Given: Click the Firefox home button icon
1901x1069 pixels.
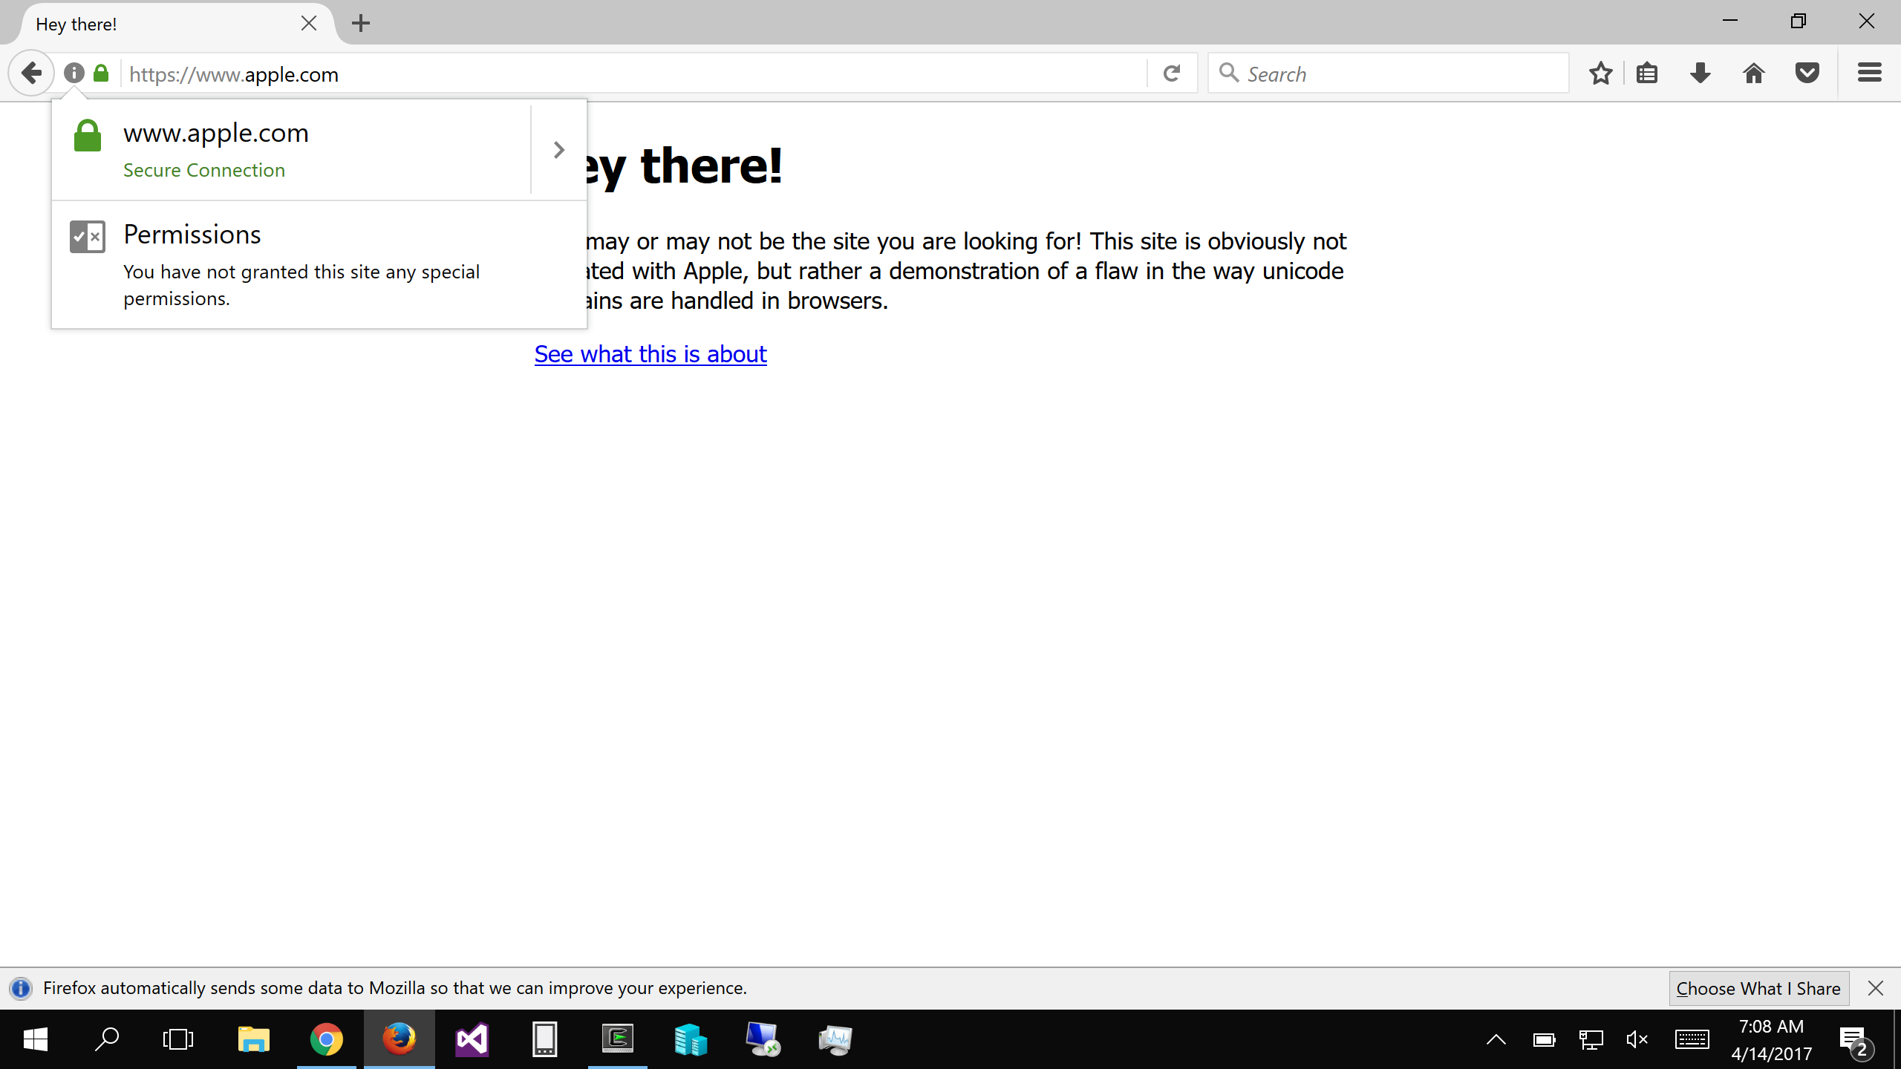Looking at the screenshot, I should 1753,74.
